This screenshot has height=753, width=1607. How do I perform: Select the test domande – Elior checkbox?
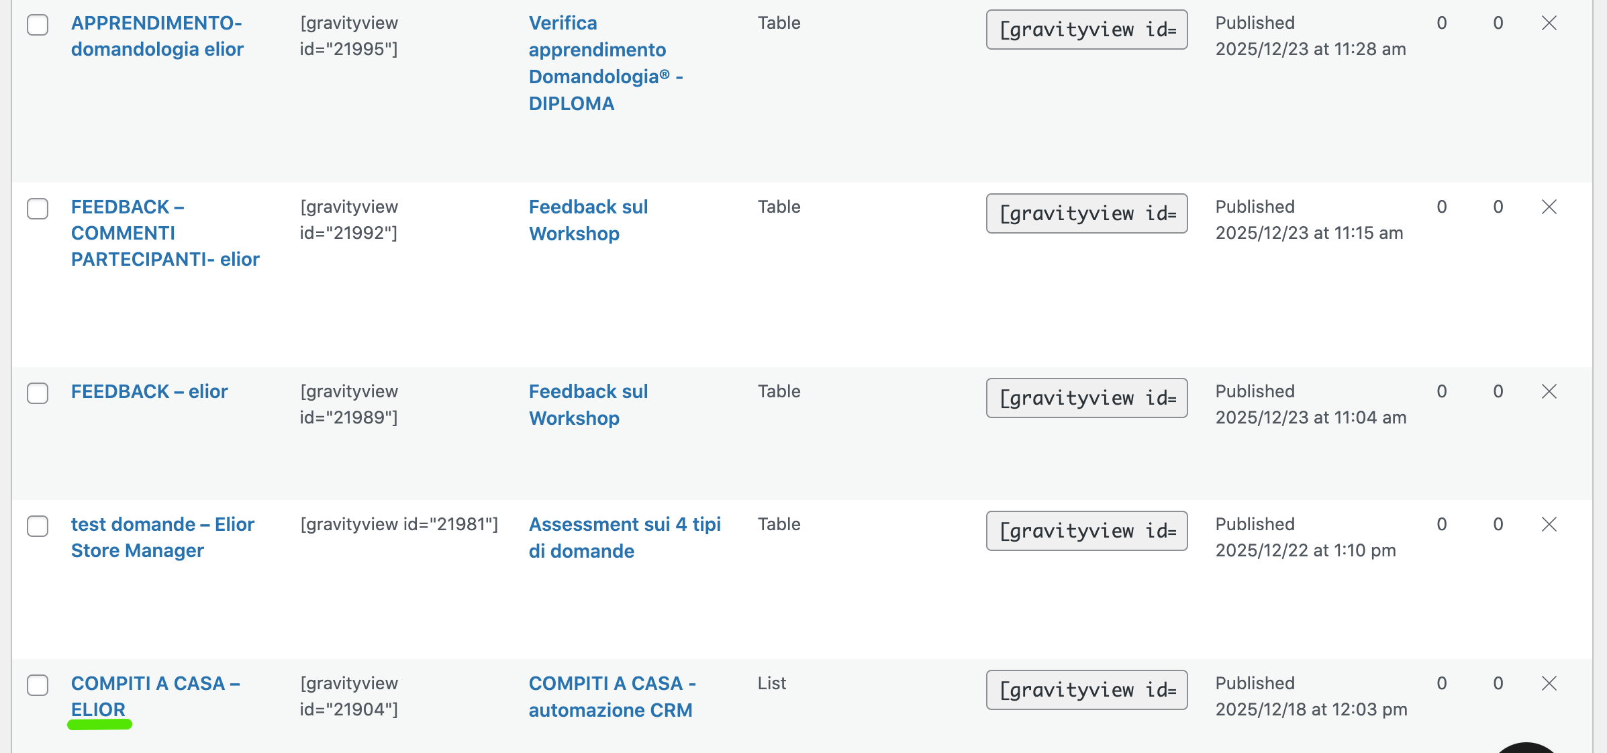click(38, 526)
